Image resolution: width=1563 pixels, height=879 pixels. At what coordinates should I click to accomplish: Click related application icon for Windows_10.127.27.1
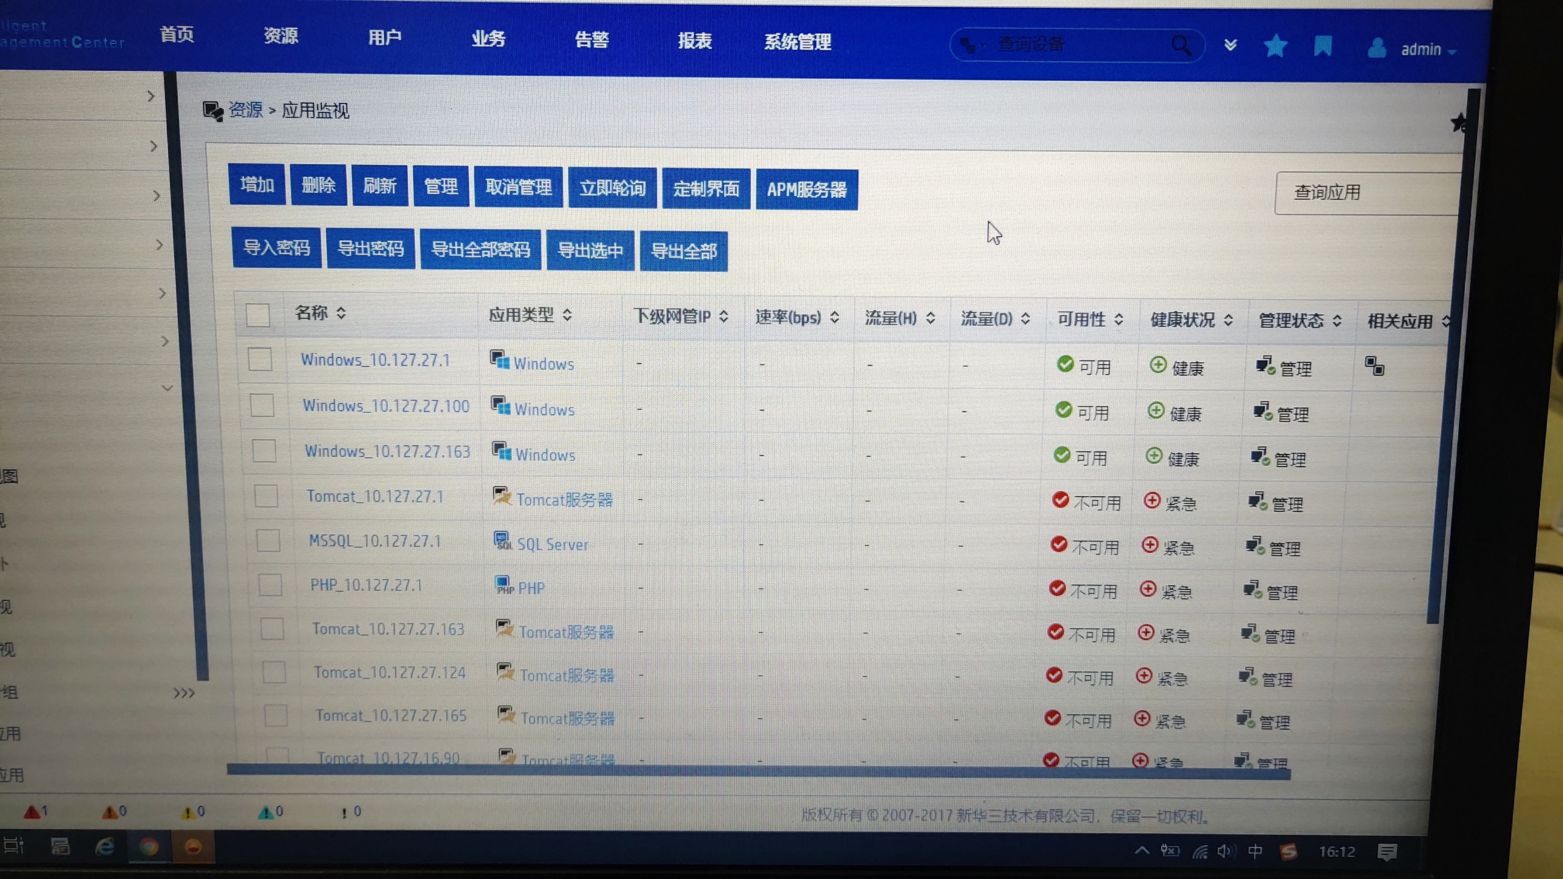[1374, 366]
